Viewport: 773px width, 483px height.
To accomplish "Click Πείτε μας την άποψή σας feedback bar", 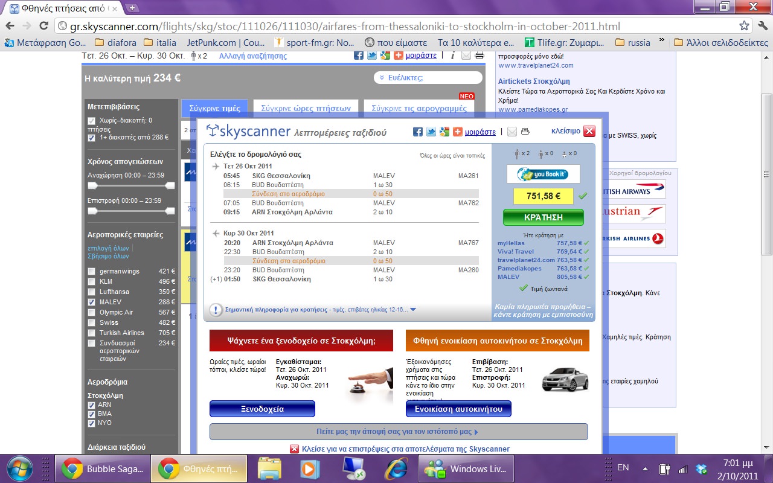I will [x=399, y=432].
